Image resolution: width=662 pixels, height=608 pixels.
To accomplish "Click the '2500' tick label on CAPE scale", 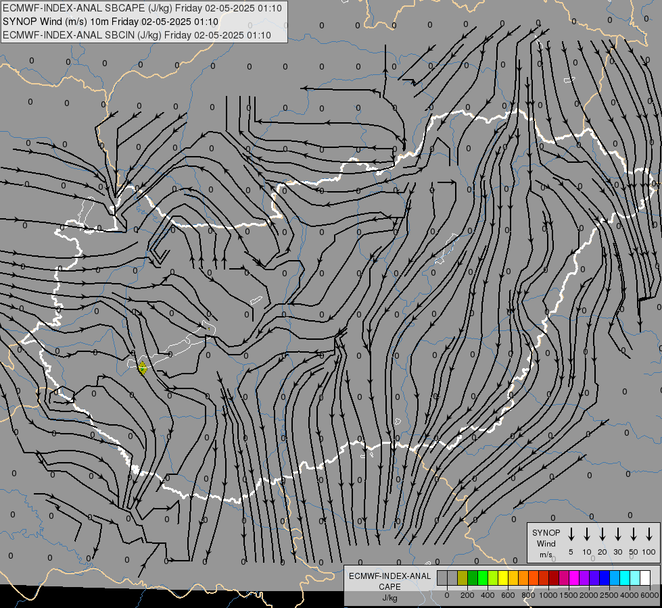I will pyautogui.click(x=609, y=595).
